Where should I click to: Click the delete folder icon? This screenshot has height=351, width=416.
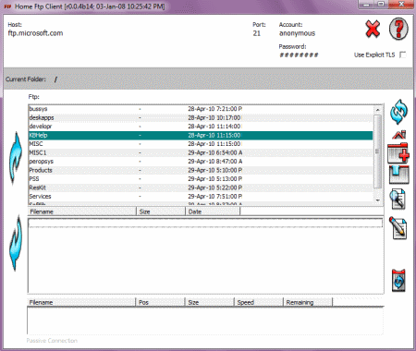point(399,175)
